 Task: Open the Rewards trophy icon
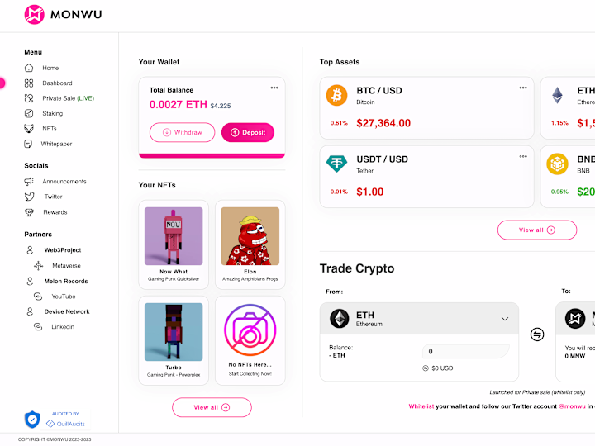tap(29, 212)
